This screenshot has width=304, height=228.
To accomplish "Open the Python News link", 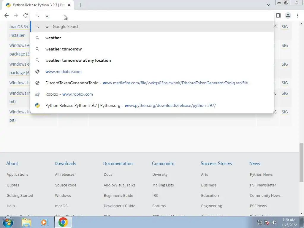I will (261, 175).
